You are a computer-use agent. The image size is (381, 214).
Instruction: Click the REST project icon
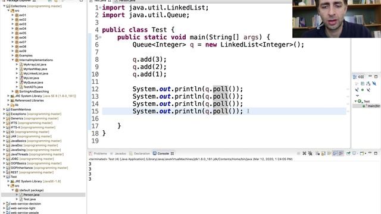pyautogui.click(x=8, y=172)
